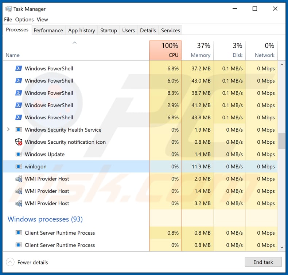Sort by the 3% Disk column header
Viewport: 288px width, 275px height.
pyautogui.click(x=229, y=50)
